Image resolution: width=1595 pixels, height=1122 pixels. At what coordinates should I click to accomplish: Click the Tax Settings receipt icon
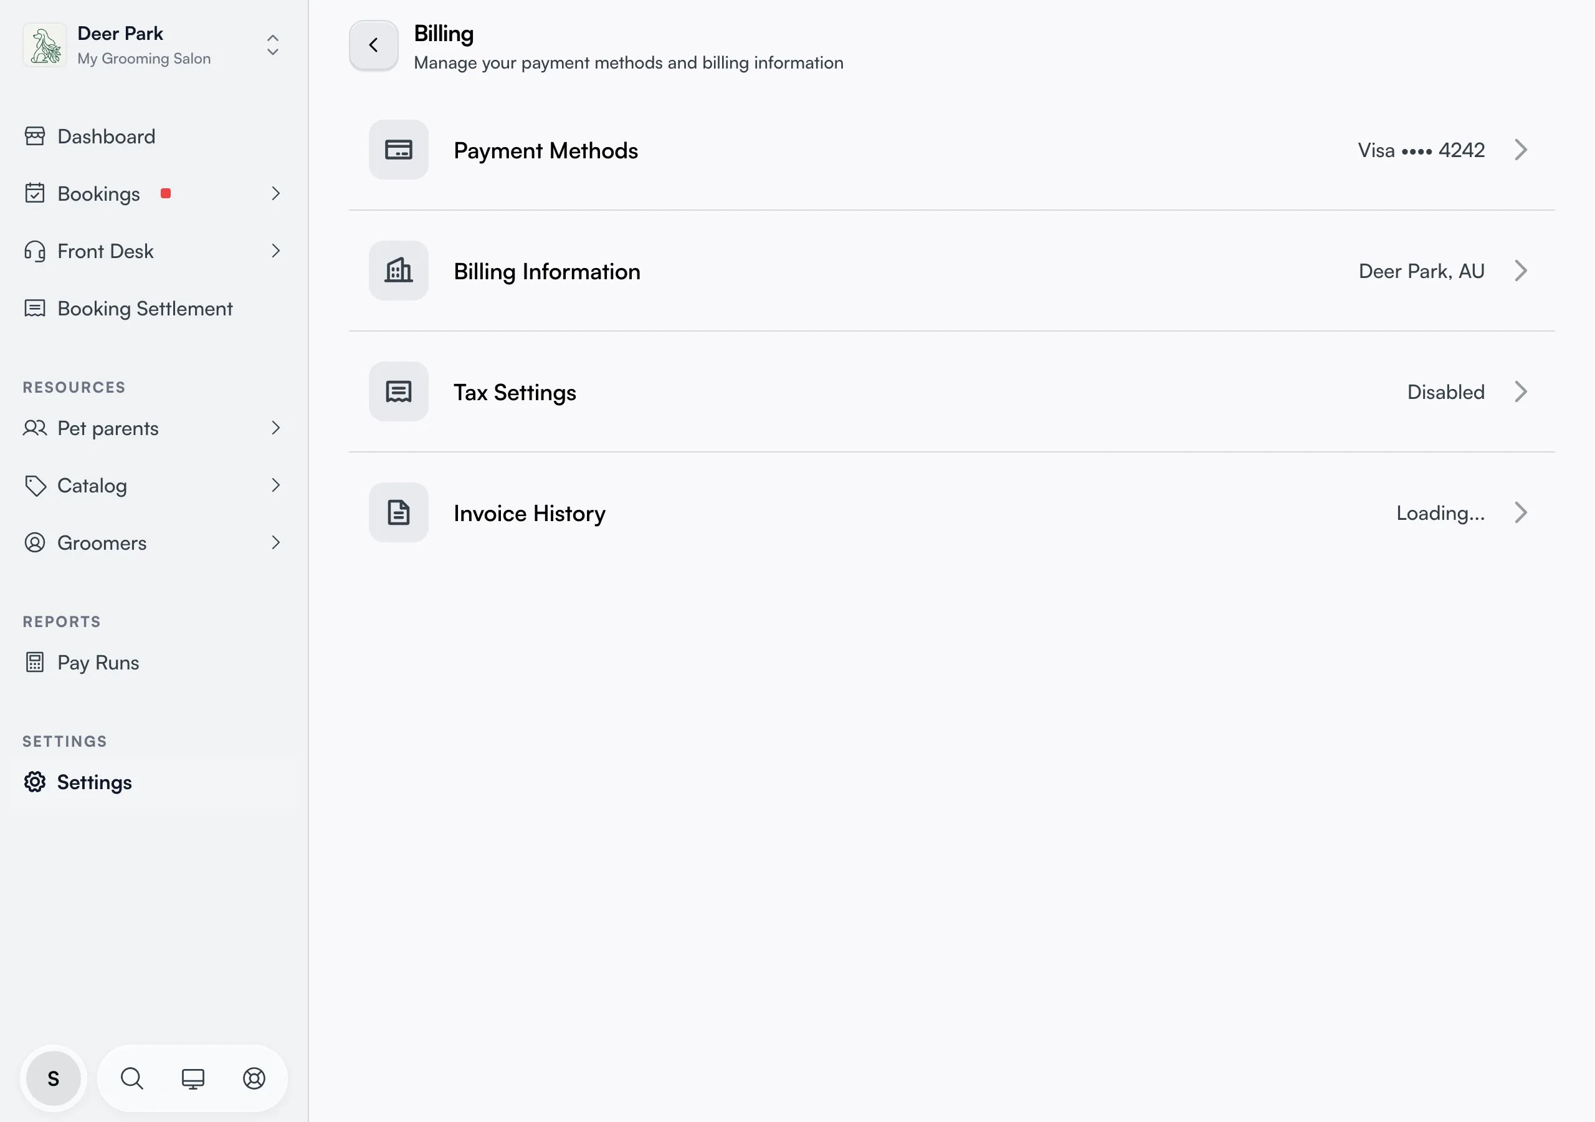399,391
